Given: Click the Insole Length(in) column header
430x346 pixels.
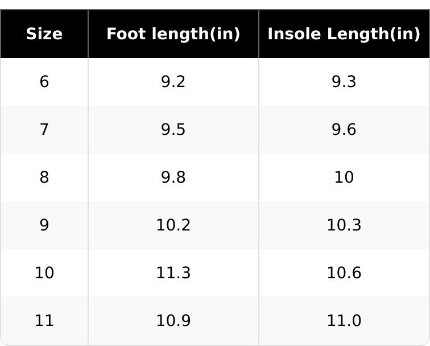Looking at the screenshot, I should point(344,34).
